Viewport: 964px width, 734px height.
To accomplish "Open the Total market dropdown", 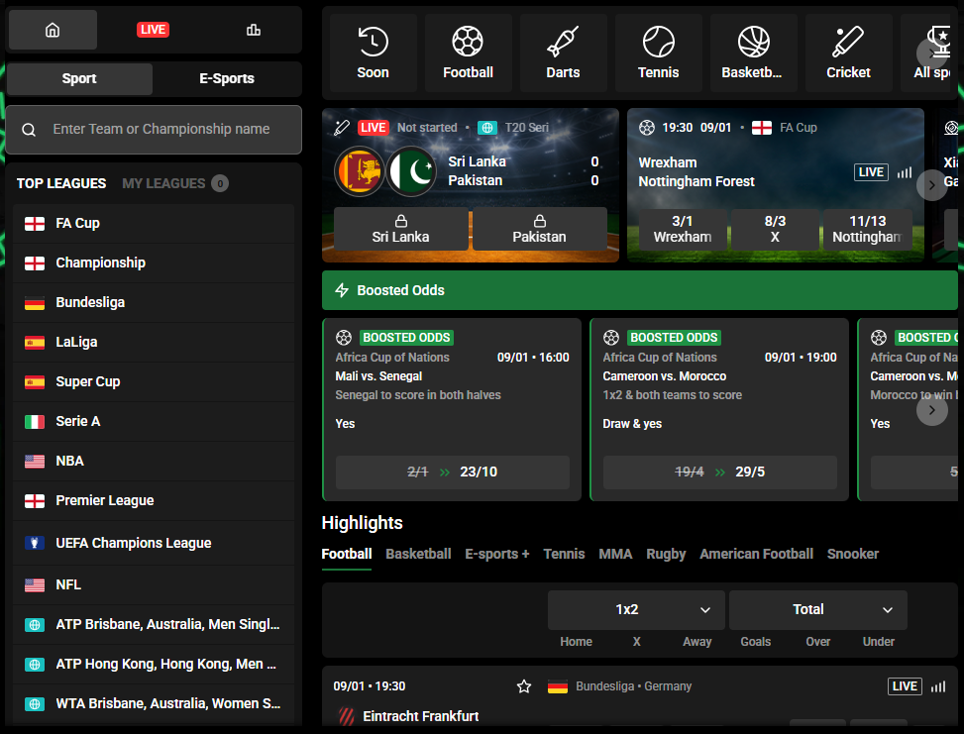I will tap(816, 609).
